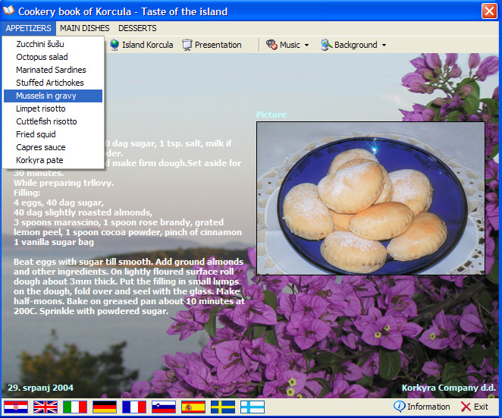
Task: Pick Korkyra pate from the appetizers list
Action: pyautogui.click(x=39, y=160)
